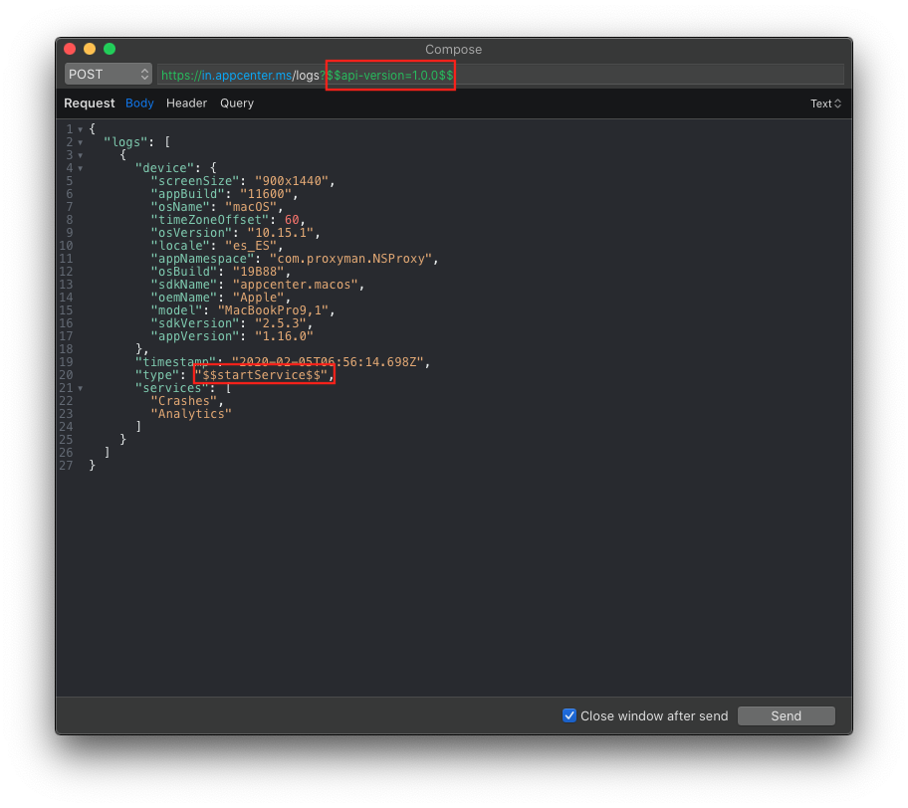Collapse the "logs" array at line 2
Viewport: 908px width, 808px height.
[x=80, y=141]
